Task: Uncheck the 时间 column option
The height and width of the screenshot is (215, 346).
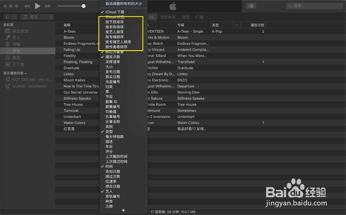Action: (x=108, y=166)
